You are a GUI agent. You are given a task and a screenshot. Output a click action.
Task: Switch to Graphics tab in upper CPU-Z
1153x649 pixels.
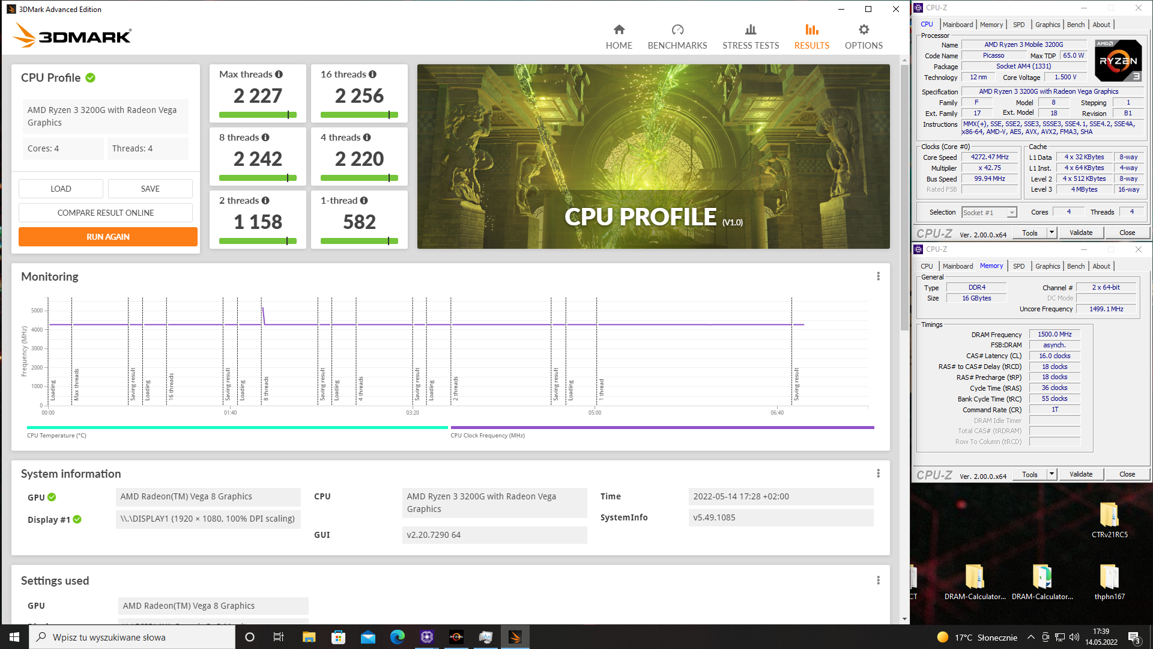[x=1047, y=25]
